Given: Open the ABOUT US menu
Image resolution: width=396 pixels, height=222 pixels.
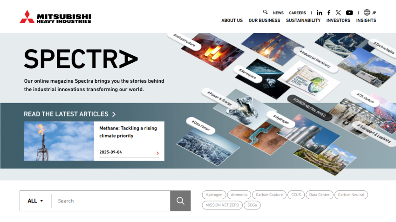Looking at the screenshot, I should pos(232,20).
